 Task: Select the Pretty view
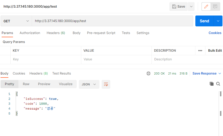click(x=9, y=84)
